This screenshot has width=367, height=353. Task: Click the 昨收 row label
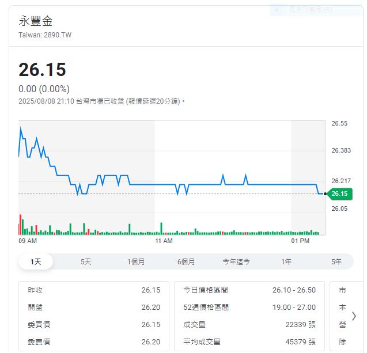pyautogui.click(x=35, y=290)
